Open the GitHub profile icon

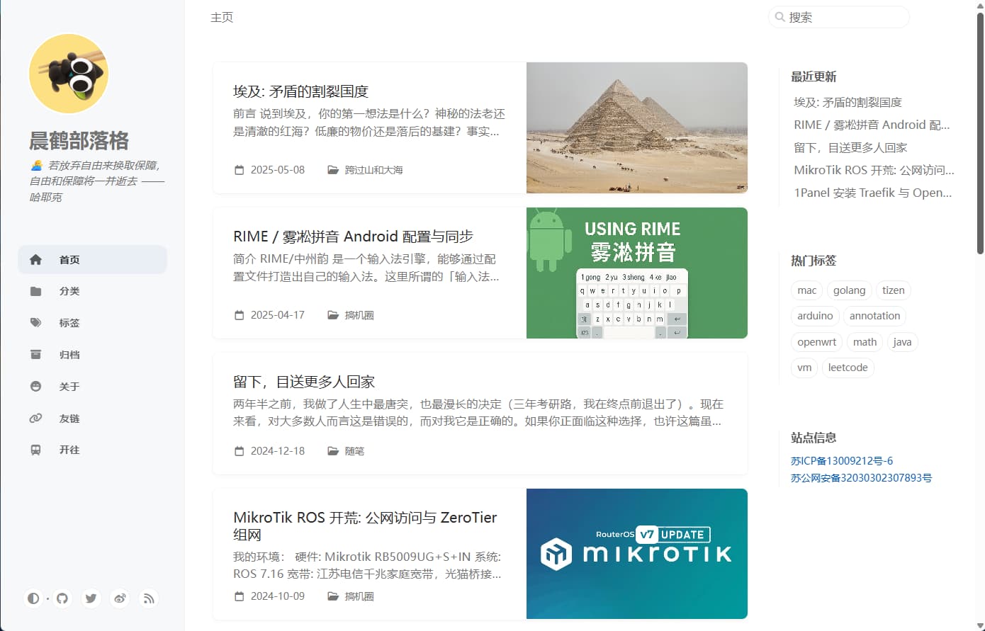click(62, 598)
